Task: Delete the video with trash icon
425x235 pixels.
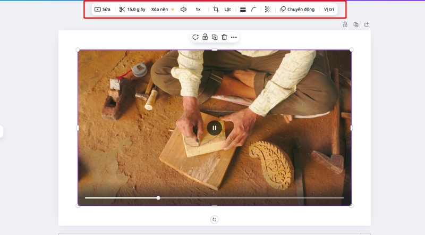Action: point(224,37)
